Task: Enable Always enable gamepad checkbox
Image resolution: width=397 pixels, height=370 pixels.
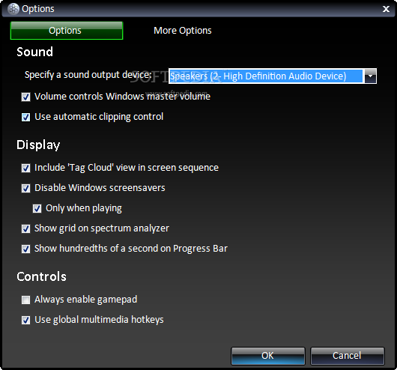Action: click(25, 300)
